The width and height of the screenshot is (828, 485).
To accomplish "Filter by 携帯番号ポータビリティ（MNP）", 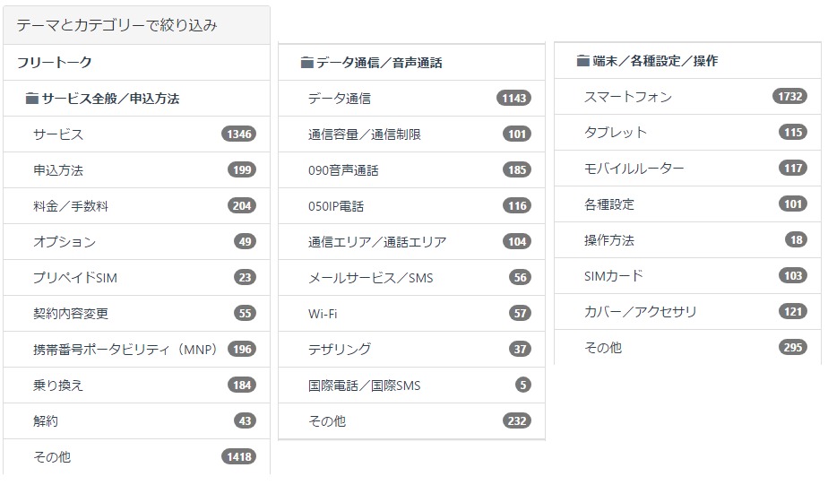I will click(x=125, y=350).
